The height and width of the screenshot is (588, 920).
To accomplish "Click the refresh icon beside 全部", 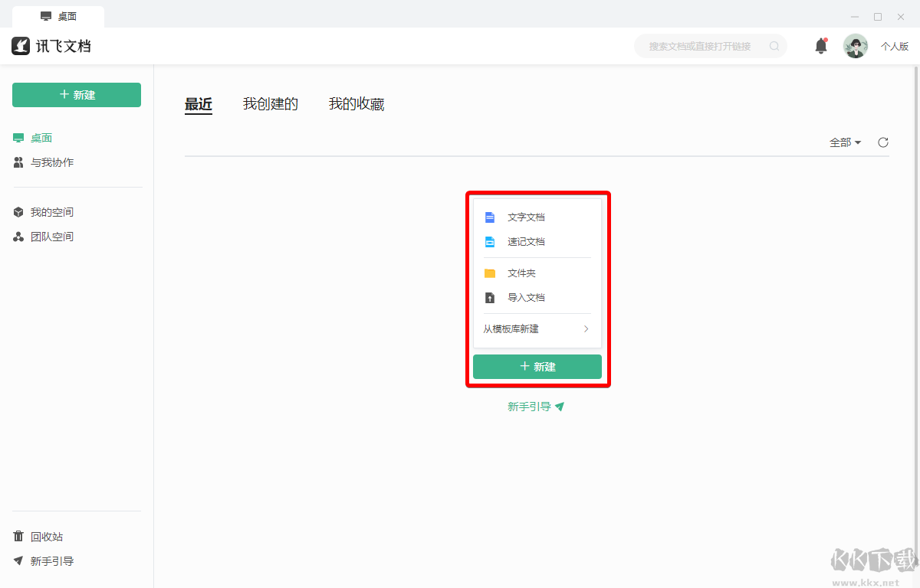I will [x=883, y=142].
